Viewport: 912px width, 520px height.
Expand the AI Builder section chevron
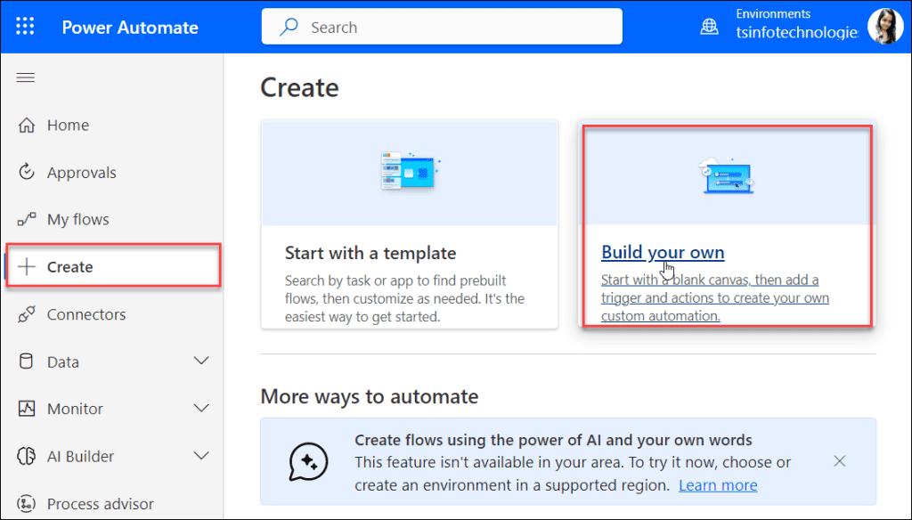[201, 455]
